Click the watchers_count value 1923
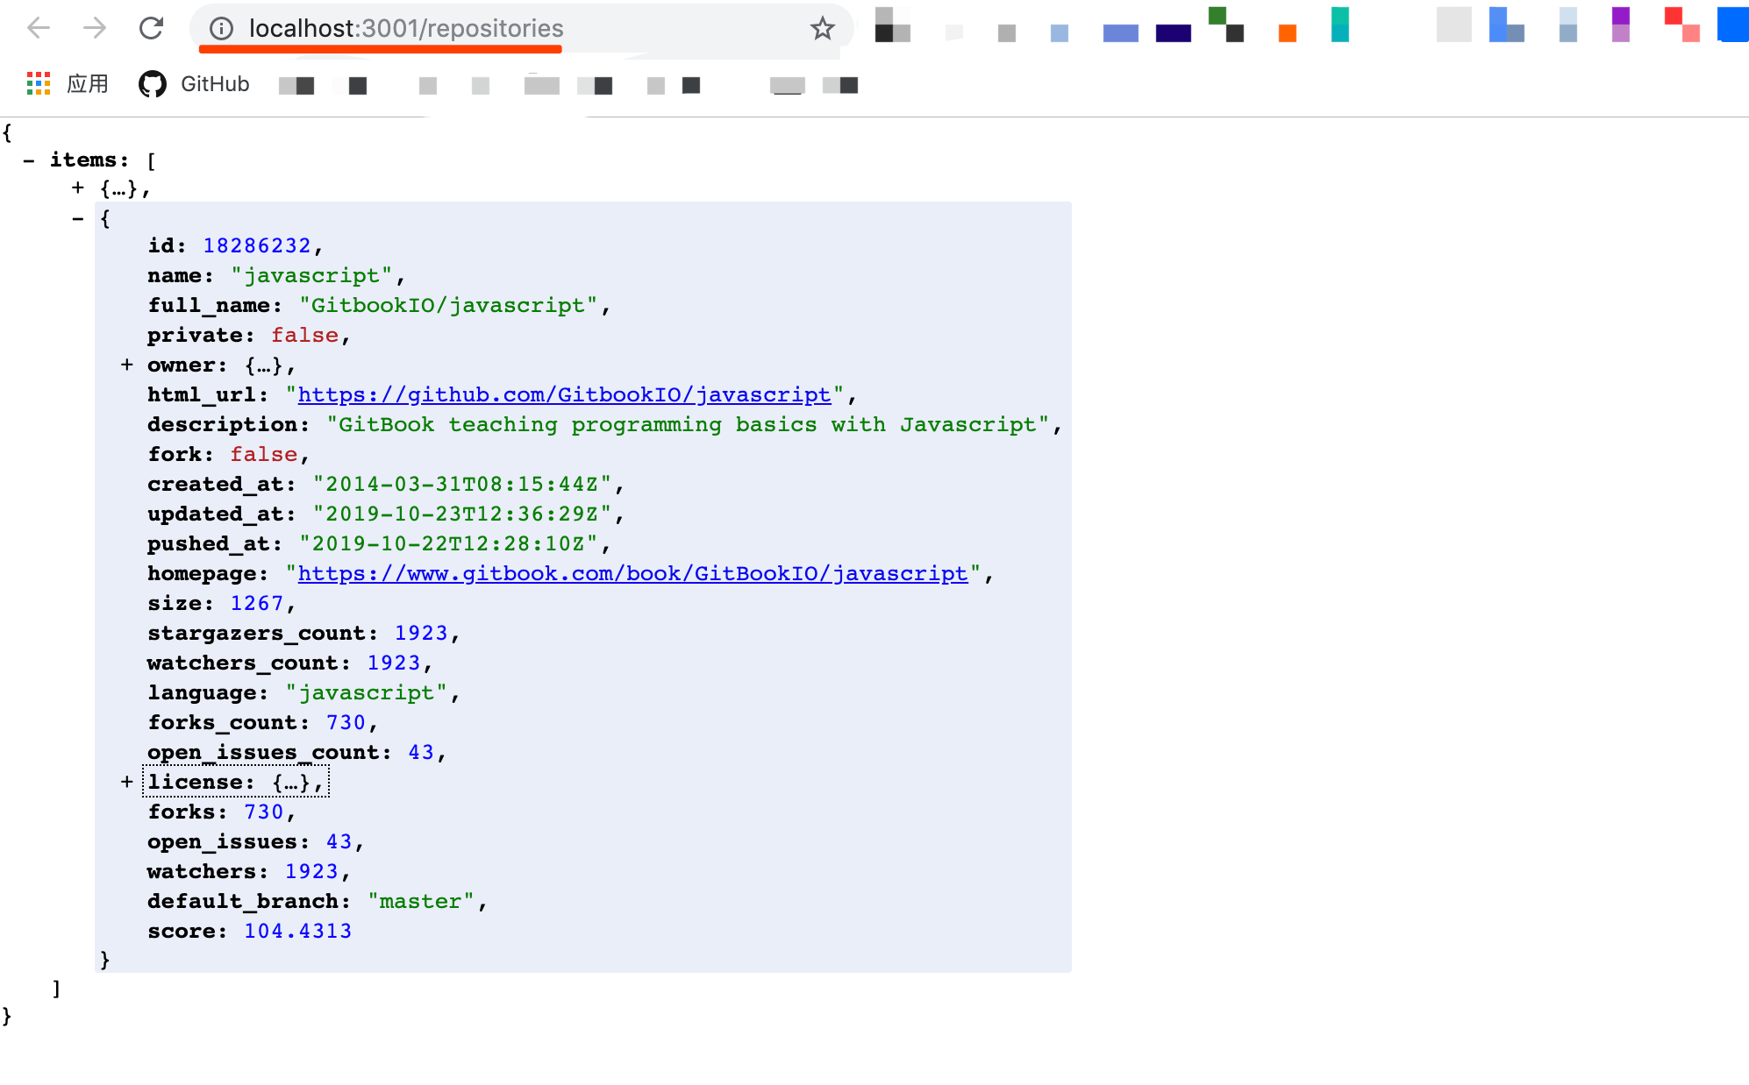The height and width of the screenshot is (1085, 1749). (x=394, y=663)
